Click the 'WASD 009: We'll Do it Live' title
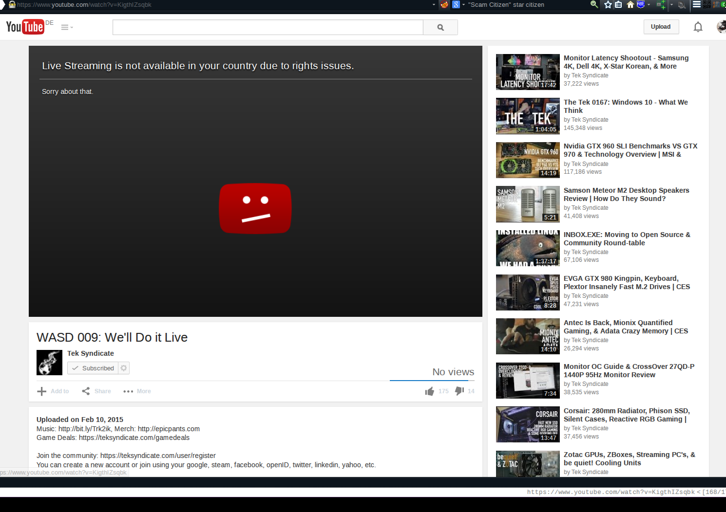The width and height of the screenshot is (726, 512). (x=112, y=337)
